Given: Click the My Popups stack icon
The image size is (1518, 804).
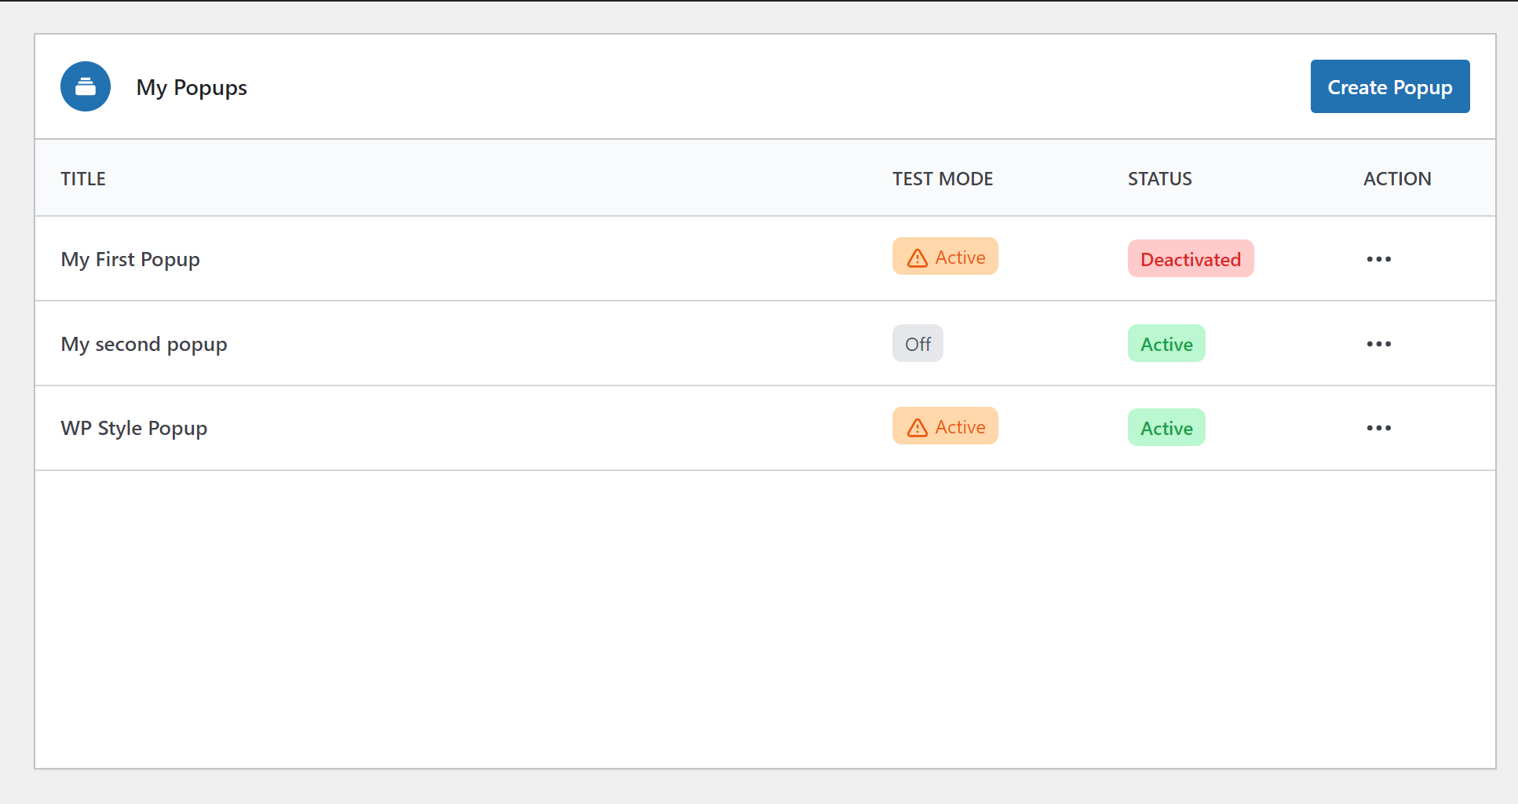Looking at the screenshot, I should (x=86, y=86).
